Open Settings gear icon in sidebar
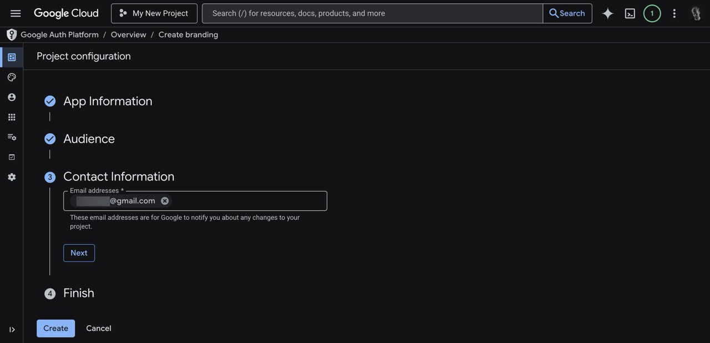 [12, 177]
